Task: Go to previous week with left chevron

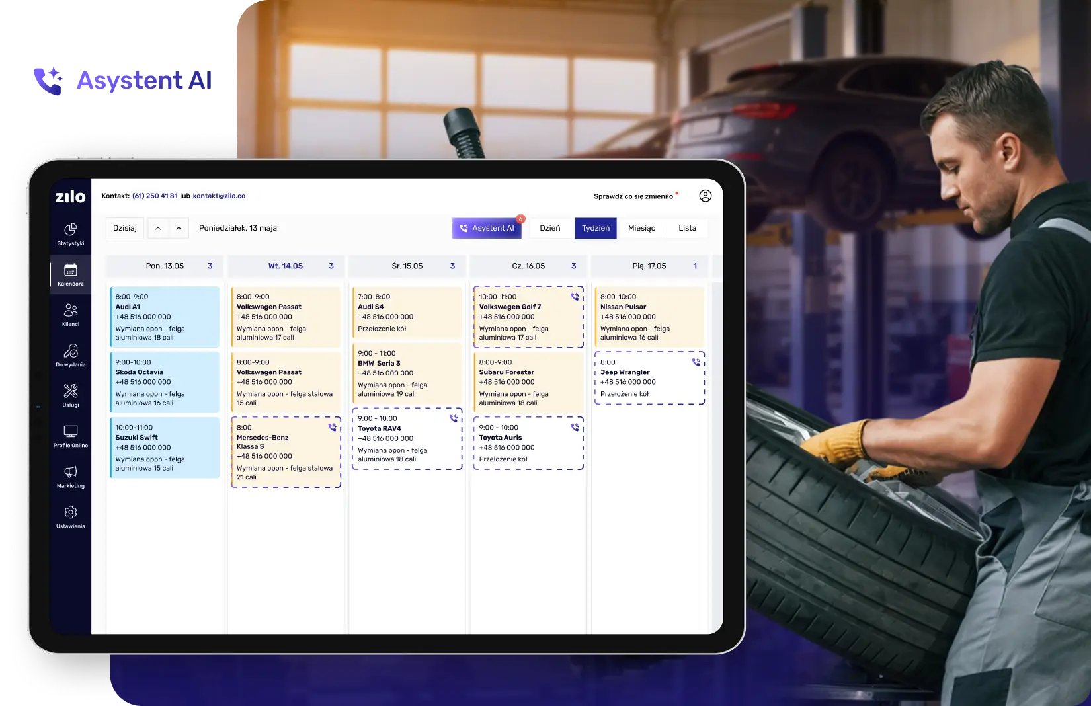Action: coord(158,228)
